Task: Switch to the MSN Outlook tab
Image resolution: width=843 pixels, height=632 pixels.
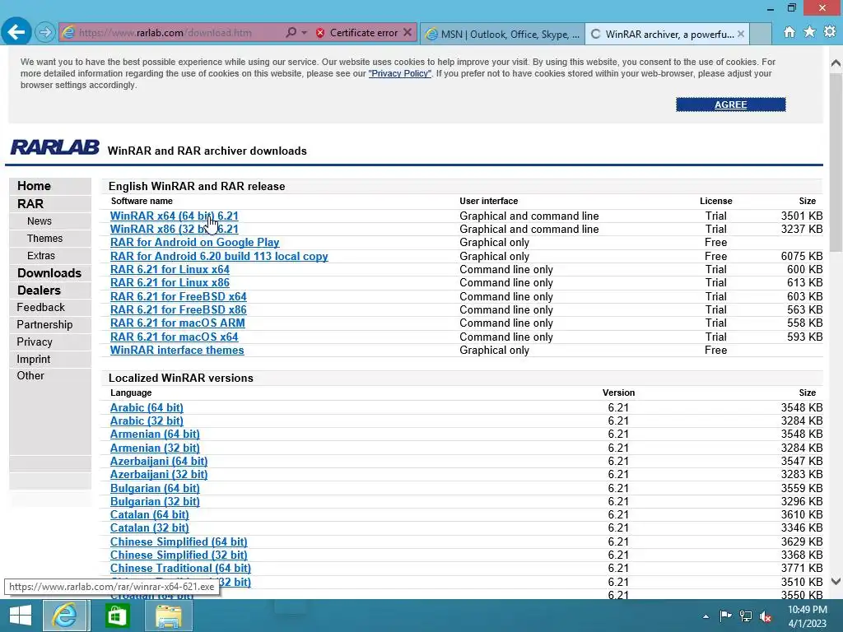Action: click(x=502, y=35)
